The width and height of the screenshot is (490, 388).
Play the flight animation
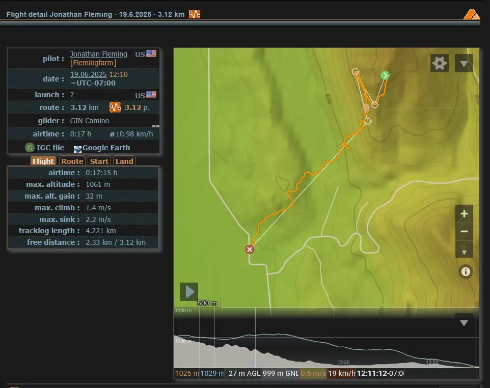point(189,292)
